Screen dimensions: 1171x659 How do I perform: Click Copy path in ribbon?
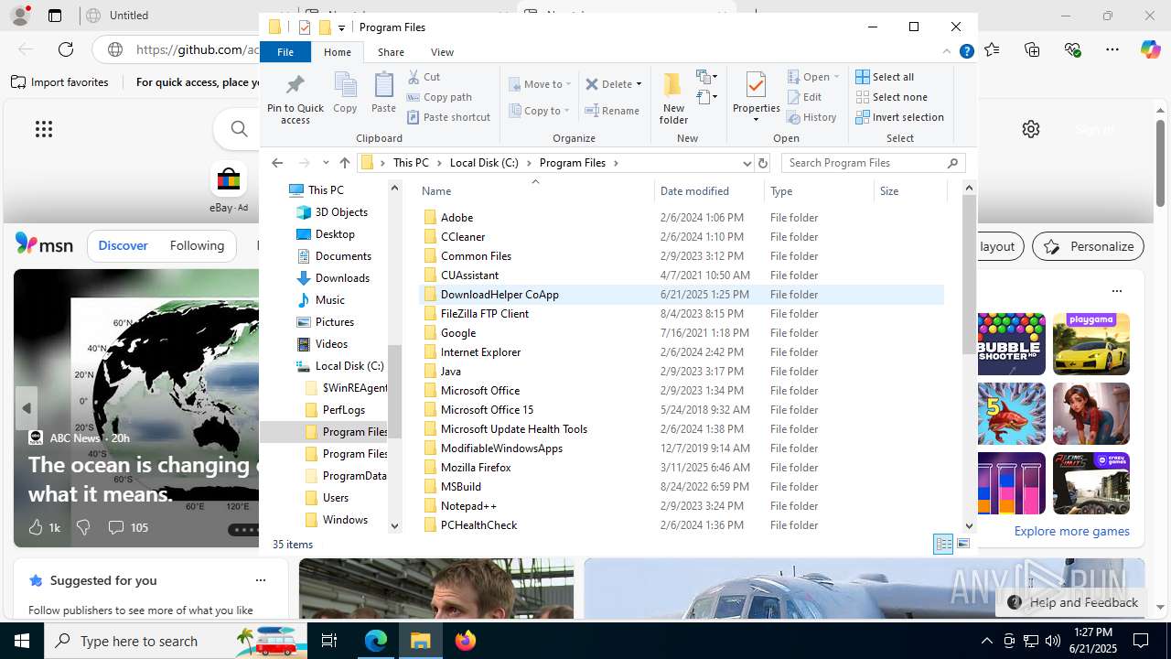click(x=439, y=97)
